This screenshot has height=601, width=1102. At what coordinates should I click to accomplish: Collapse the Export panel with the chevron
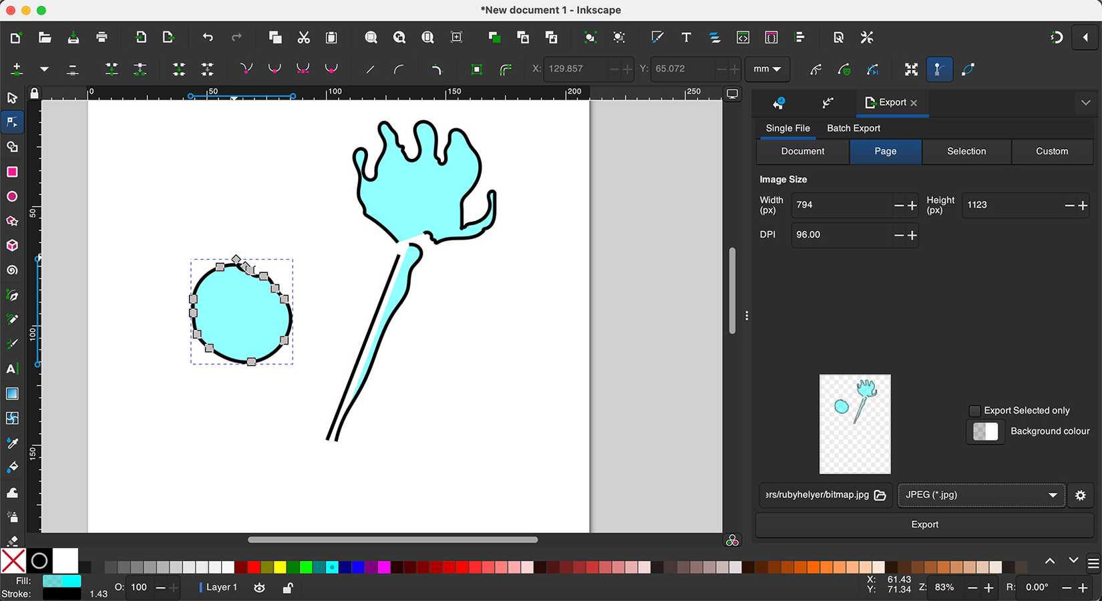(x=1085, y=103)
